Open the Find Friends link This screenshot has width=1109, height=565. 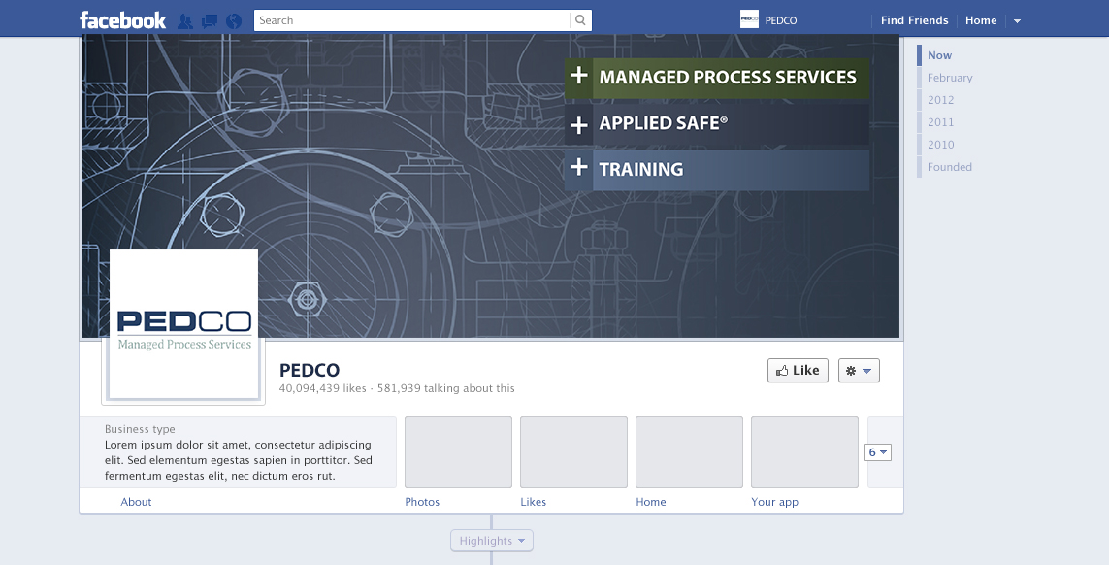(x=914, y=19)
